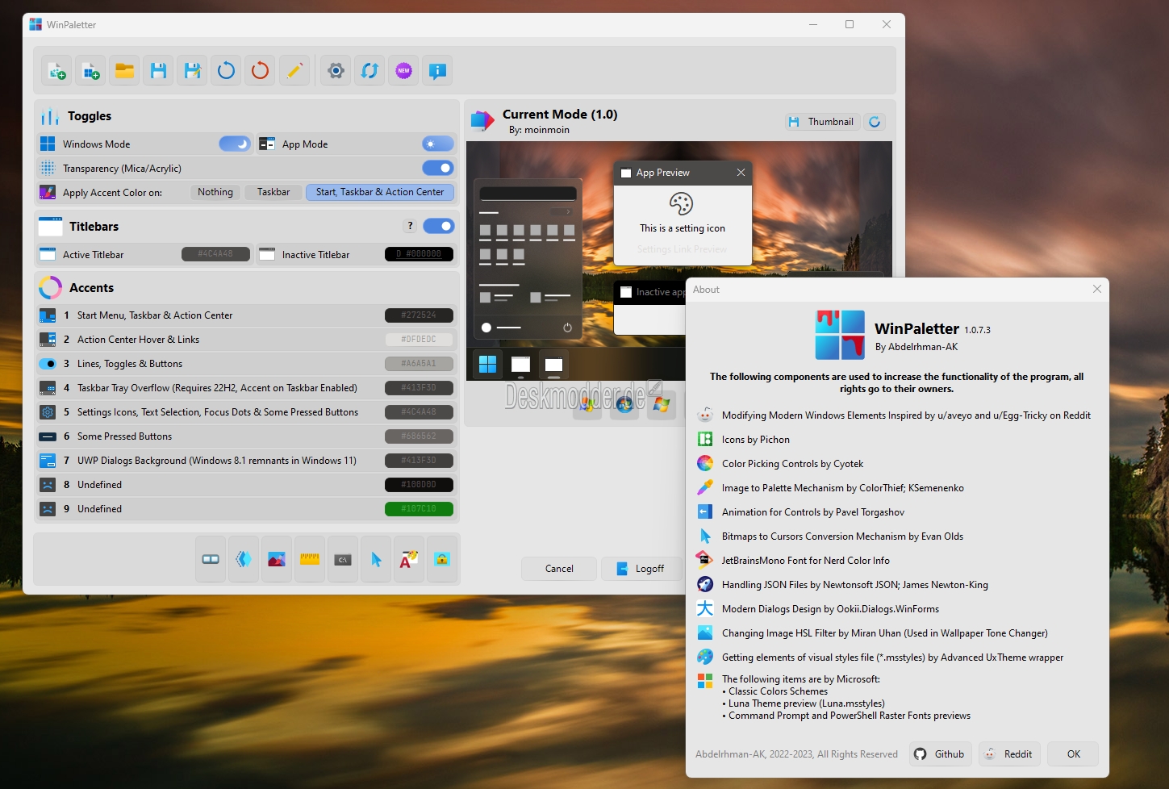Open command prompt terminal editor icon
1169x789 pixels.
[343, 559]
